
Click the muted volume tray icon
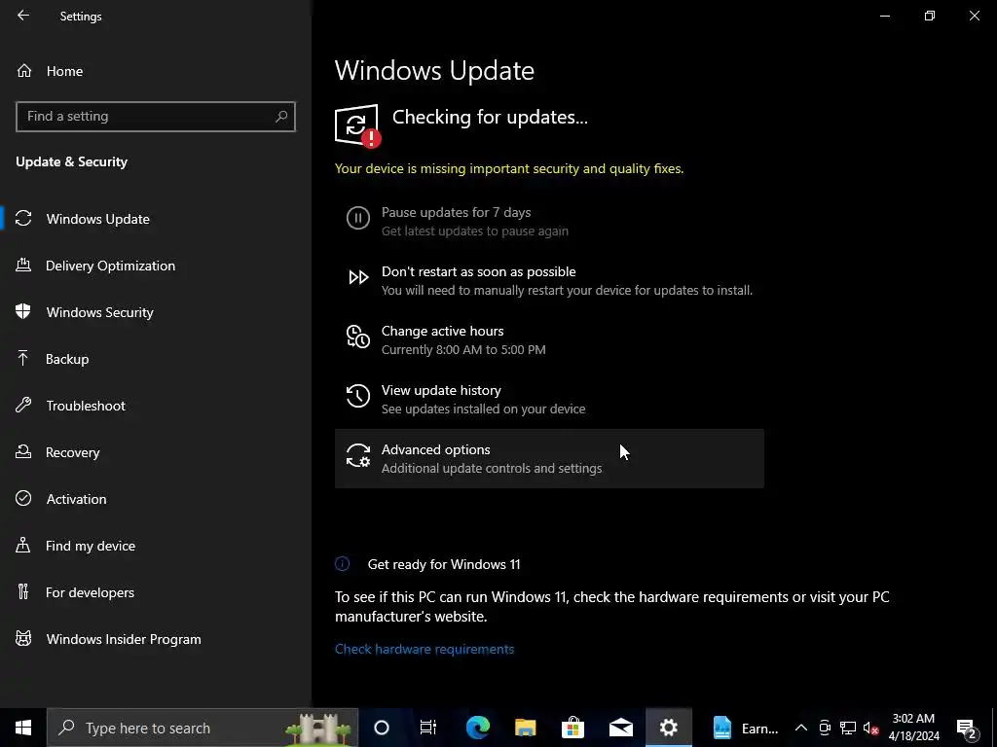pyautogui.click(x=870, y=728)
